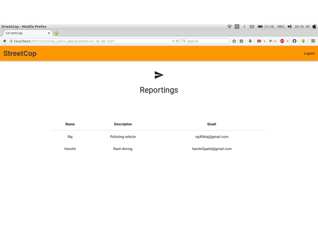Click into the Firefox Search box
The image size is (318, 226).
(205, 41)
